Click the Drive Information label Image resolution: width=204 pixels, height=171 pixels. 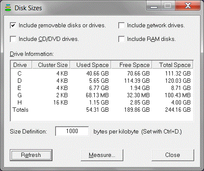point(32,54)
